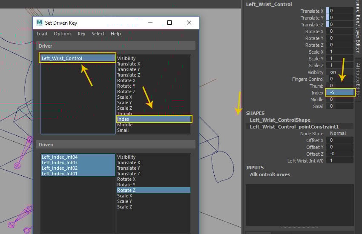362x234 pixels.
Task: Click the Translate X value field
Action: [x=340, y=11]
